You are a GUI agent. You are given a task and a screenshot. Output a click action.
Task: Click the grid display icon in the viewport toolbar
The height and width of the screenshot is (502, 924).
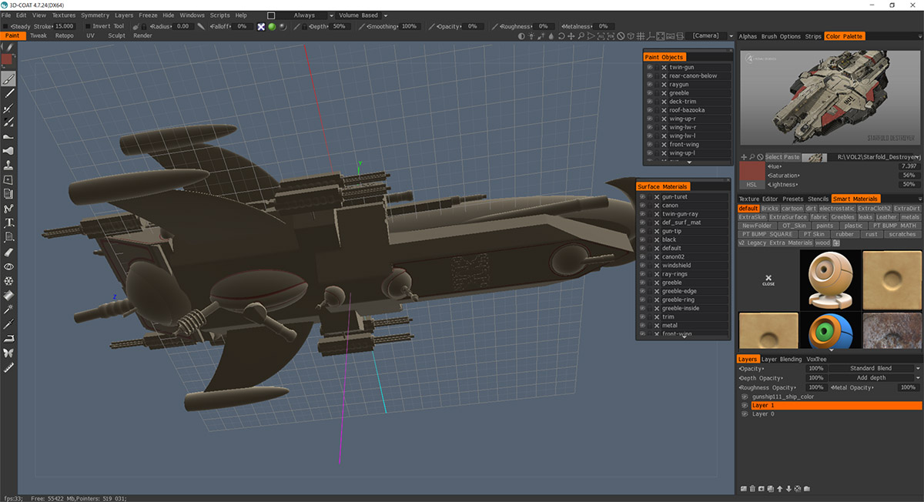pyautogui.click(x=639, y=36)
